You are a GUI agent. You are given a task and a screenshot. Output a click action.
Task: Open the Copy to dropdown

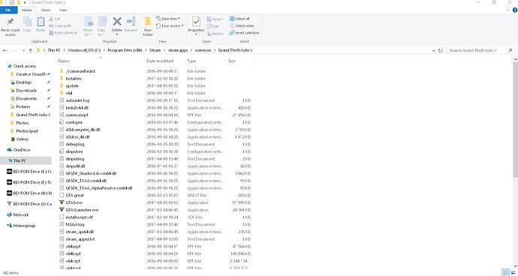[102, 26]
